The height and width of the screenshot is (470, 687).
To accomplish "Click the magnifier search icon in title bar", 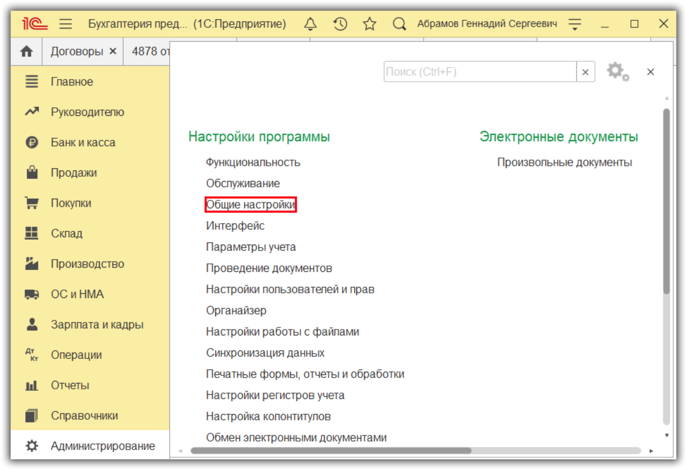I will tap(399, 24).
